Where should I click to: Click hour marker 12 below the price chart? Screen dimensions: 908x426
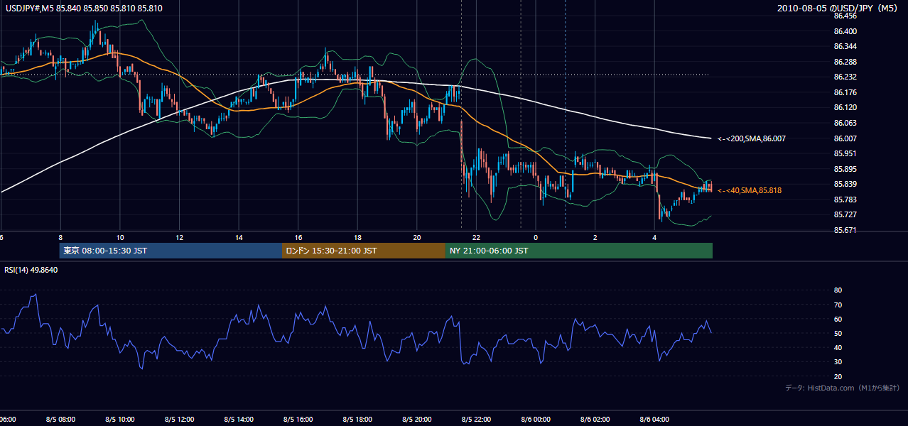179,237
